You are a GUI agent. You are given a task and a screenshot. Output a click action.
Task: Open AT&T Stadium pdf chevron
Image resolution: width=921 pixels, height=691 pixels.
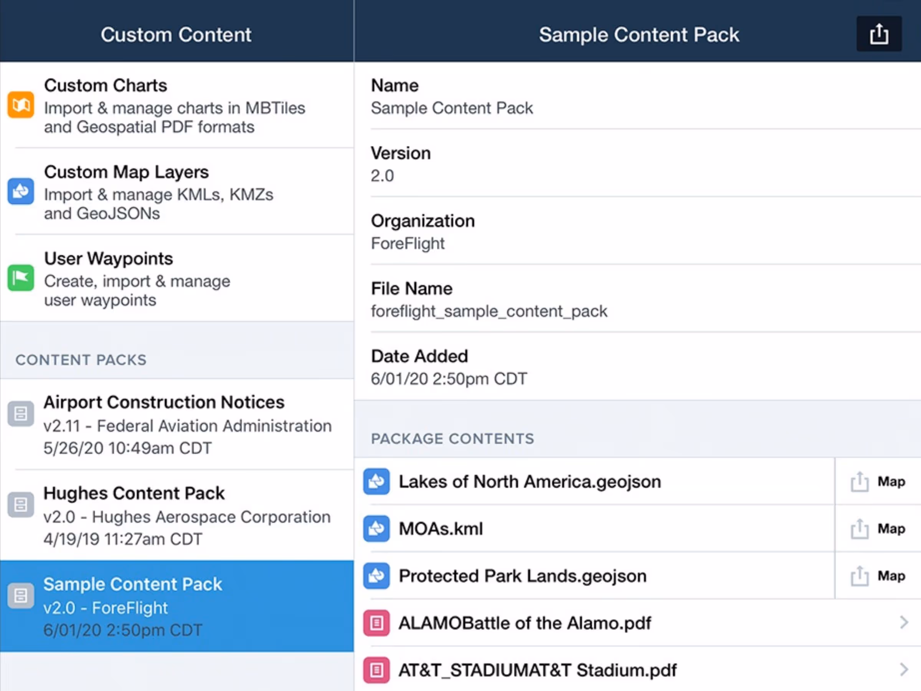(903, 670)
